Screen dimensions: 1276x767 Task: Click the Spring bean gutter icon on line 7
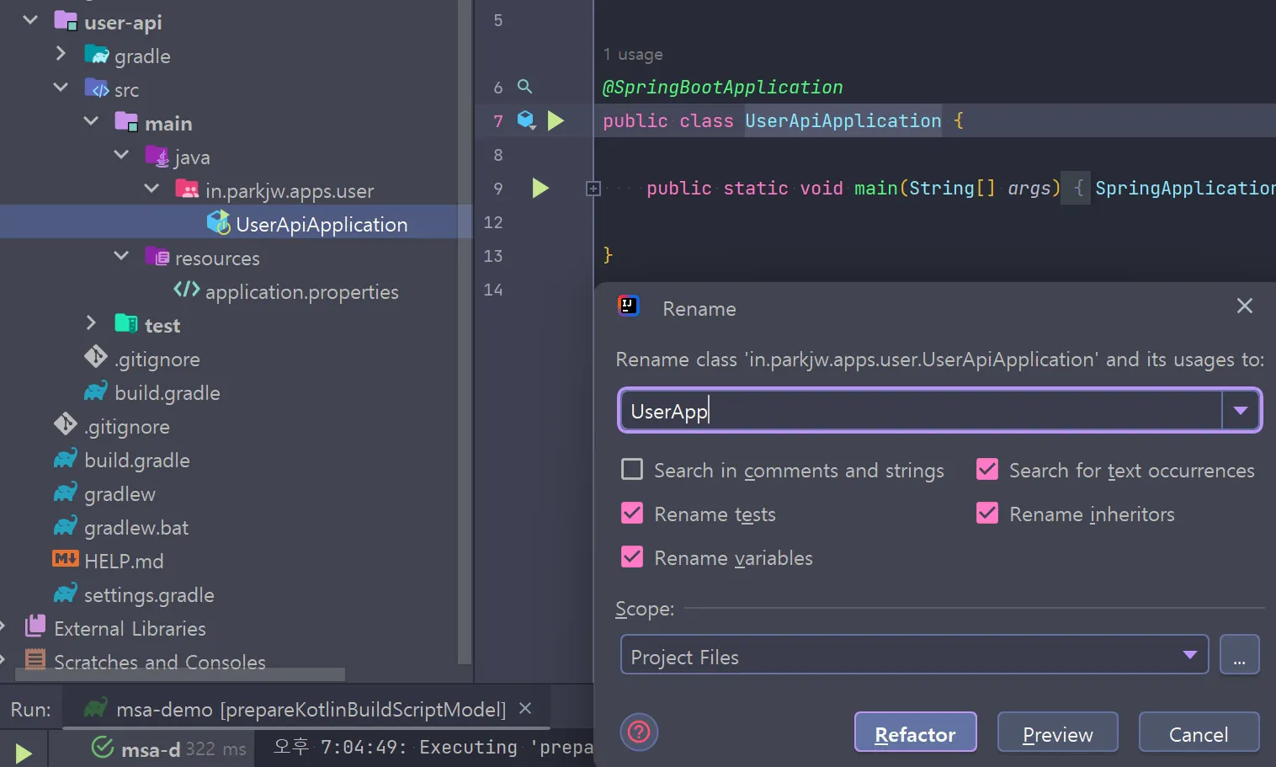pyautogui.click(x=526, y=120)
